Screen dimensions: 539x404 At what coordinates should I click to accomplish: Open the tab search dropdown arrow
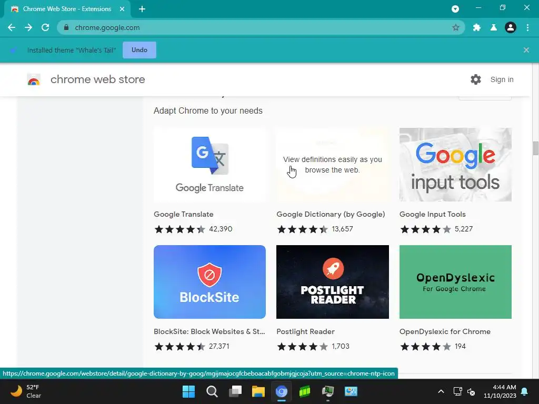tap(455, 9)
